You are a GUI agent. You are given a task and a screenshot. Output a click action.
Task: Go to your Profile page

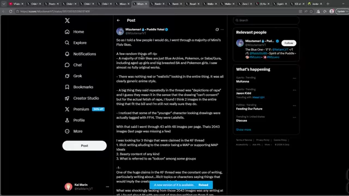(75, 120)
